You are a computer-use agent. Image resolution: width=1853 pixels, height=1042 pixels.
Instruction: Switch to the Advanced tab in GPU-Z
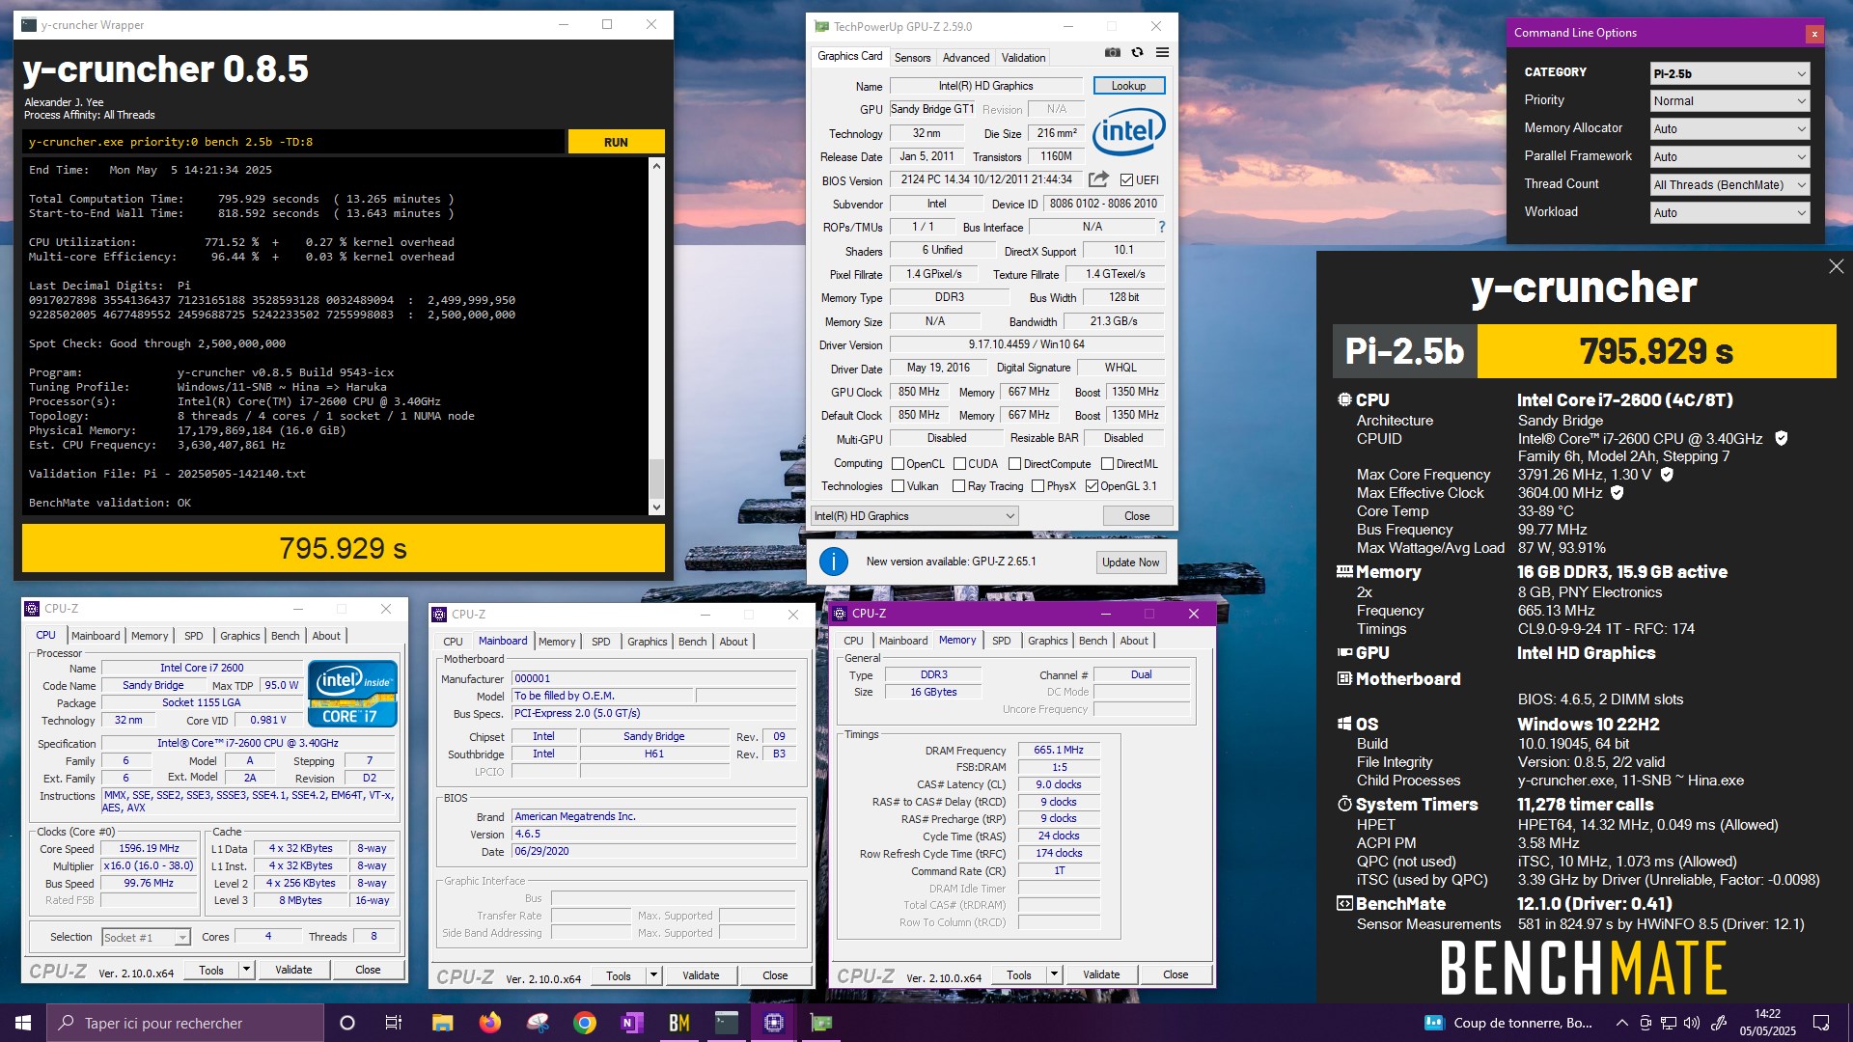[966, 58]
